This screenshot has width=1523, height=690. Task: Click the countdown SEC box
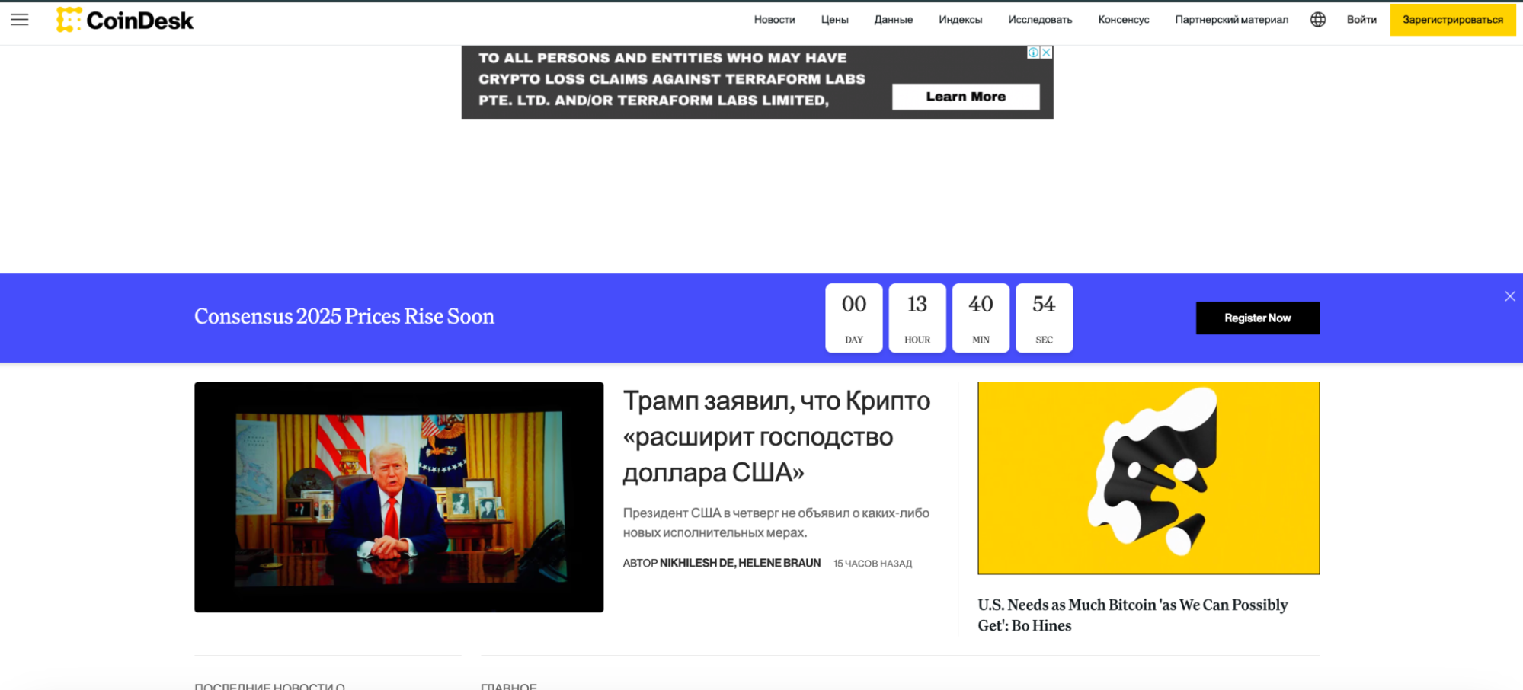coord(1044,318)
